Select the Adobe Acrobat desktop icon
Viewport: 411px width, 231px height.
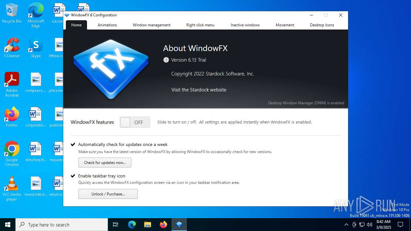click(12, 85)
